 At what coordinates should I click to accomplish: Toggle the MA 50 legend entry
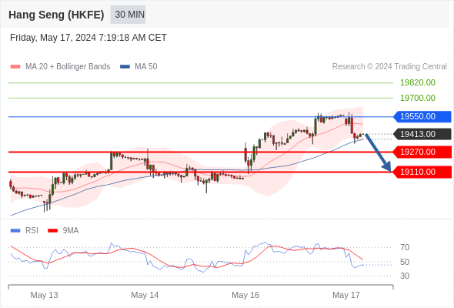point(139,67)
